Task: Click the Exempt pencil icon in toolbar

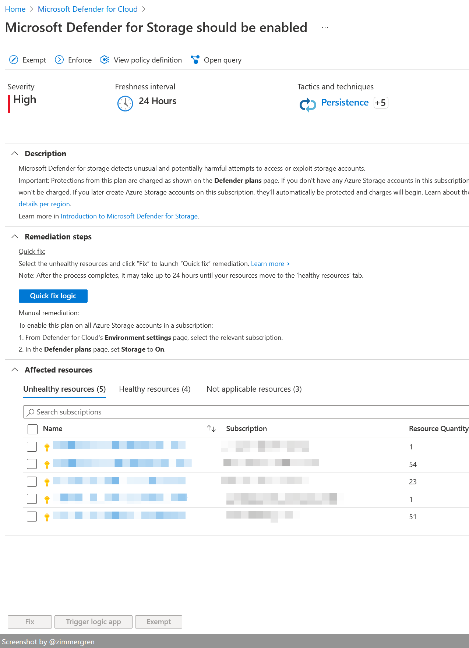Action: [x=14, y=60]
